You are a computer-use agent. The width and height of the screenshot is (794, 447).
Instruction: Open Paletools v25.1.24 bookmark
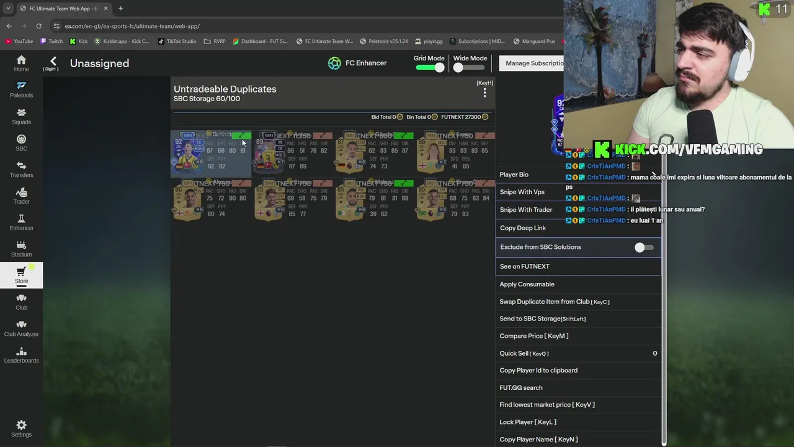[383, 42]
